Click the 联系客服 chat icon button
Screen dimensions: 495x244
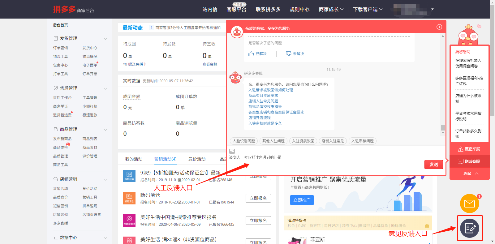pos(469,161)
